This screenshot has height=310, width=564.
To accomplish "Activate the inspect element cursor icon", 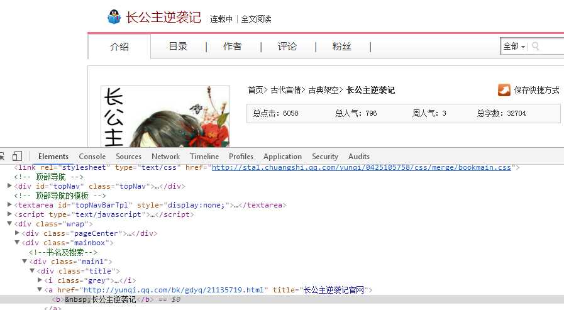I will tap(2, 156).
